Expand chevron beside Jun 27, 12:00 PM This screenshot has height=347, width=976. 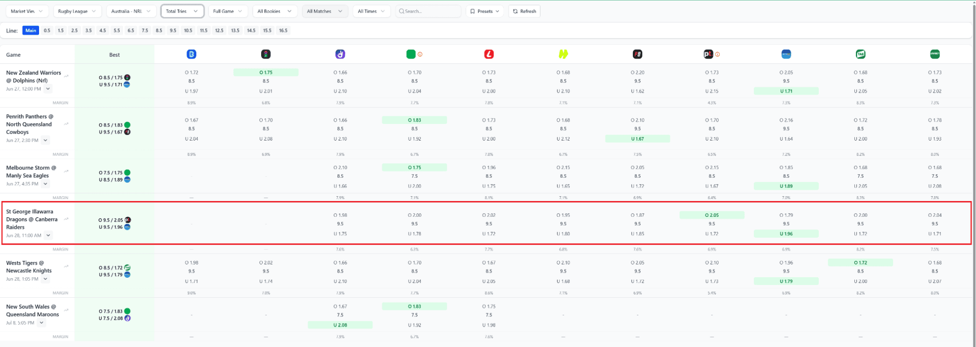pos(48,89)
